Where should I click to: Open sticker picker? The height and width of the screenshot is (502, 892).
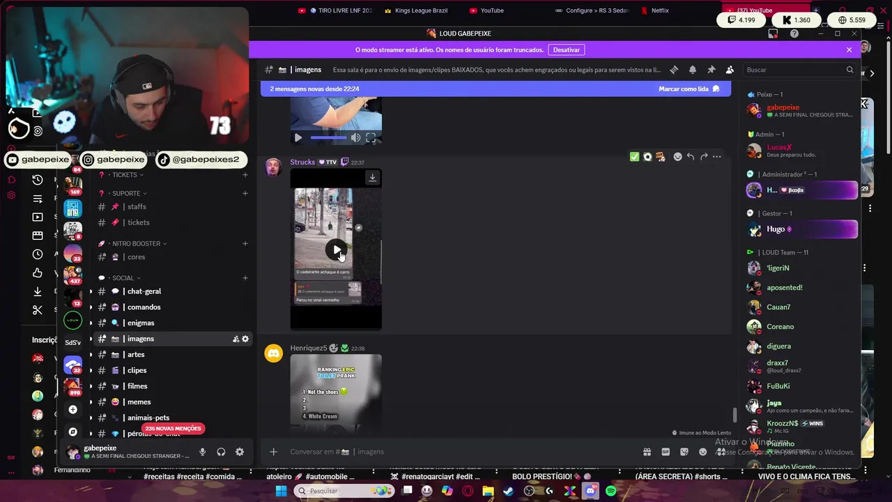point(684,452)
